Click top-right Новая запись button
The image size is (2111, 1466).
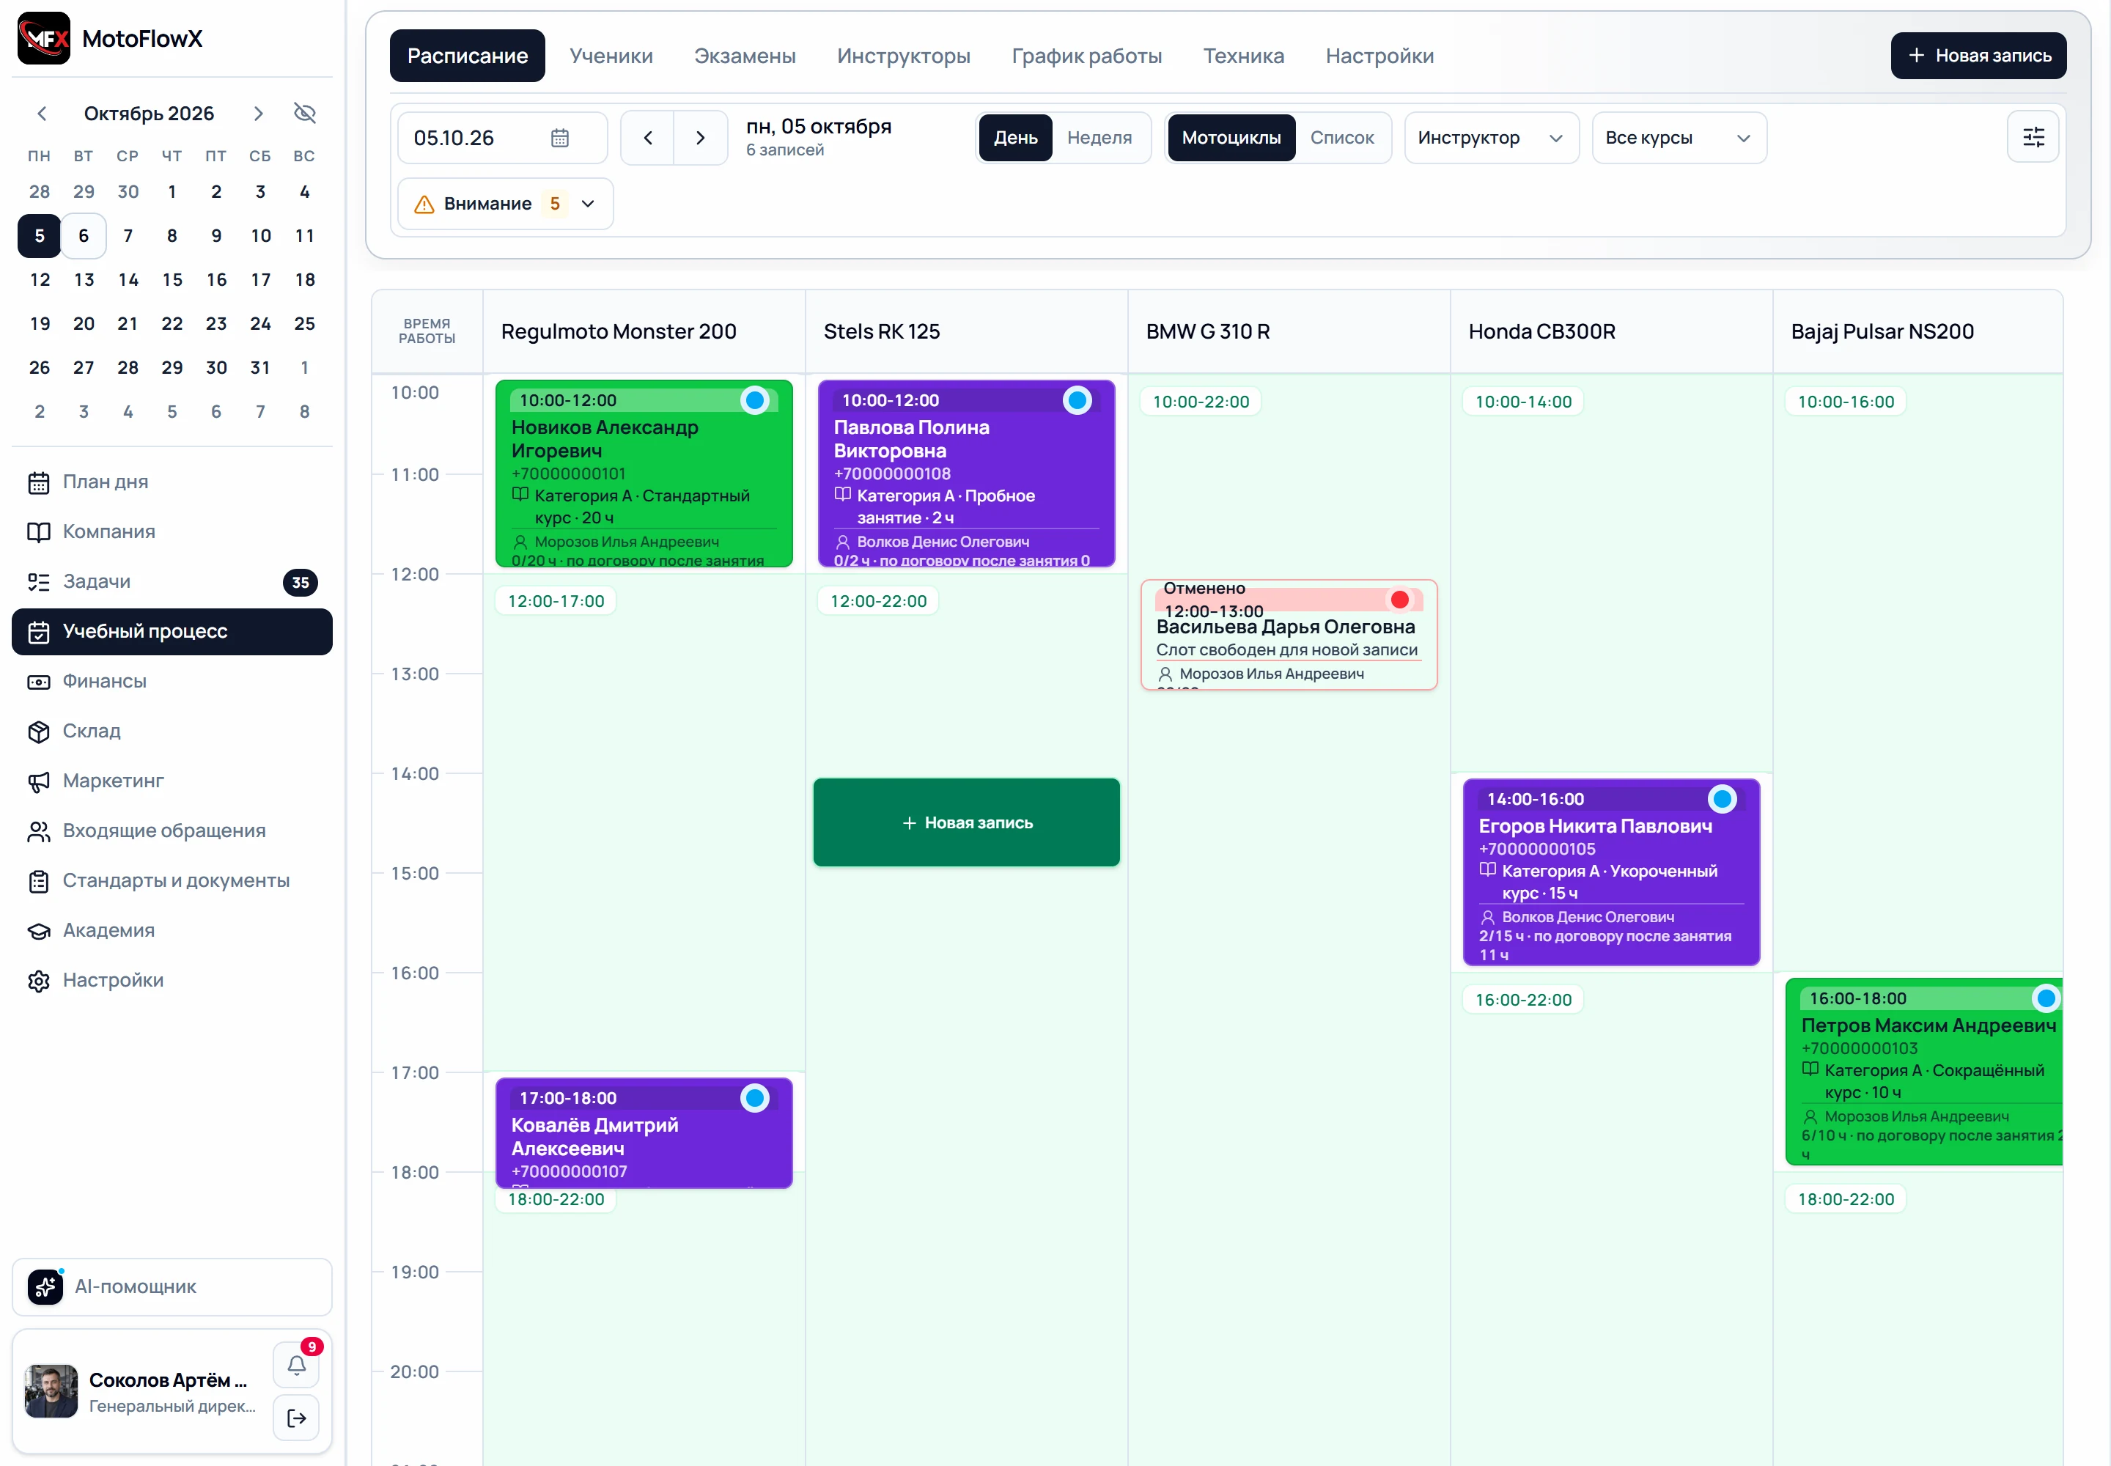pos(1978,56)
